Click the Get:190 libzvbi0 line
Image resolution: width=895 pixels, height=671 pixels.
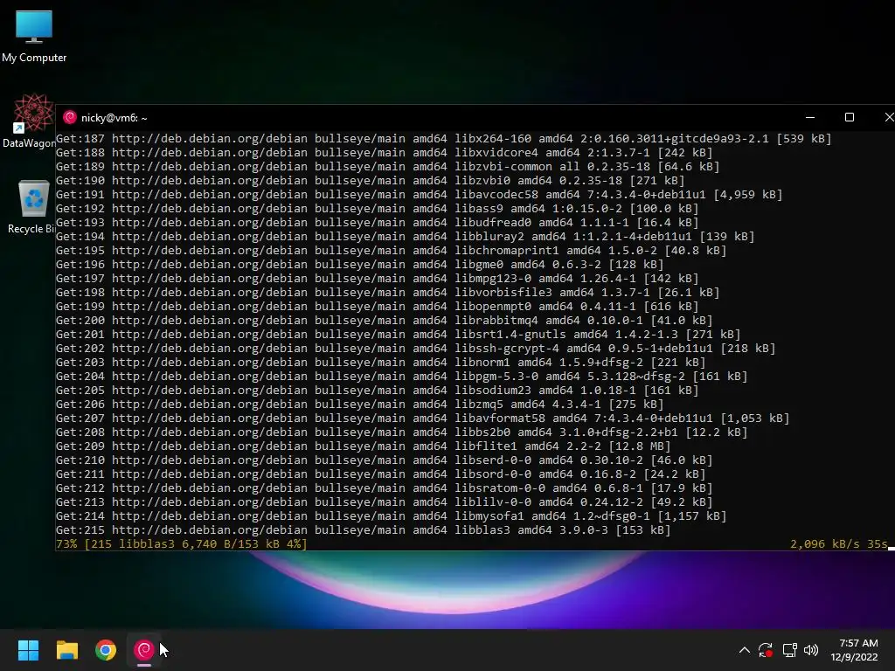(370, 180)
